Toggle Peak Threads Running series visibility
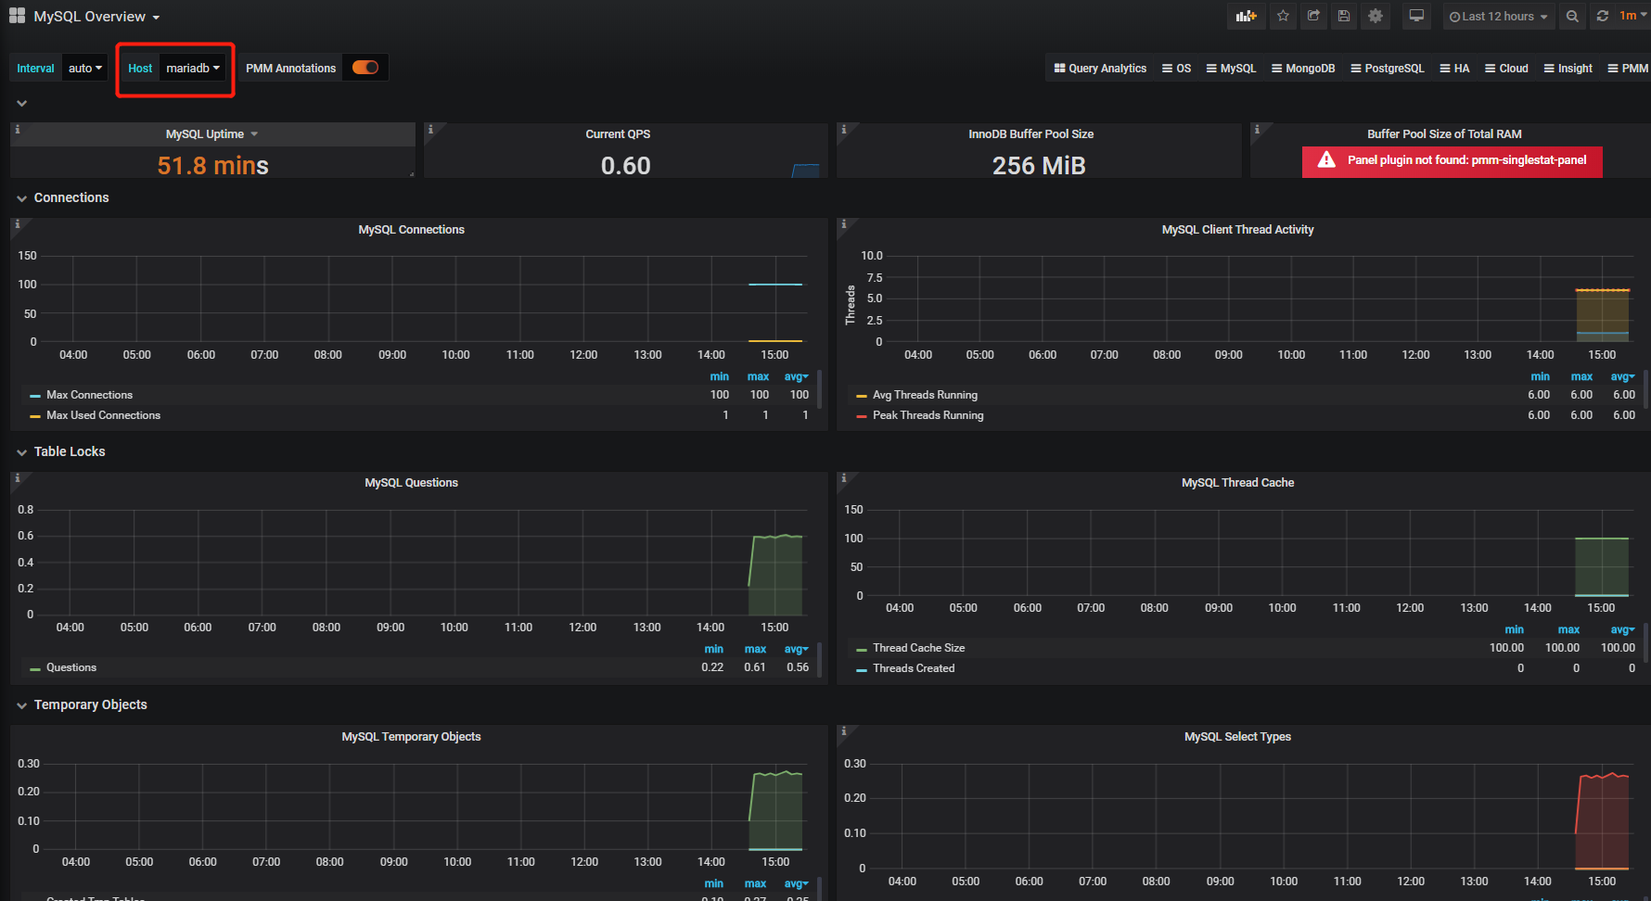Image resolution: width=1651 pixels, height=901 pixels. (928, 415)
